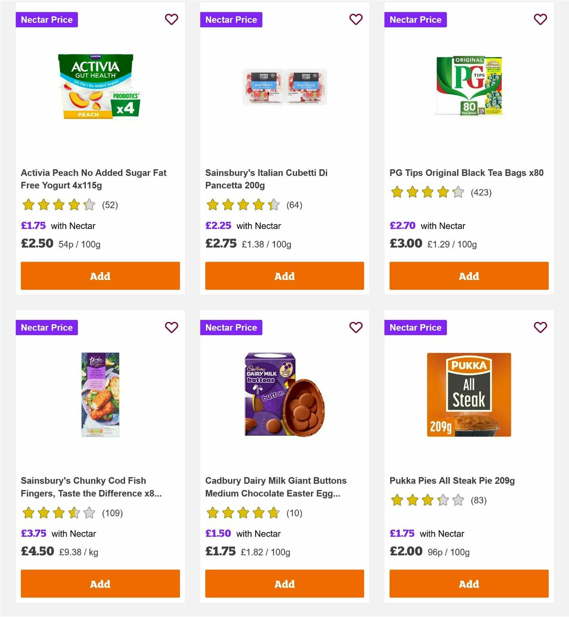Viewport: 569px width, 617px height.
Task: Click the wishlist heart for PG Tips tea bags
Action: click(541, 19)
